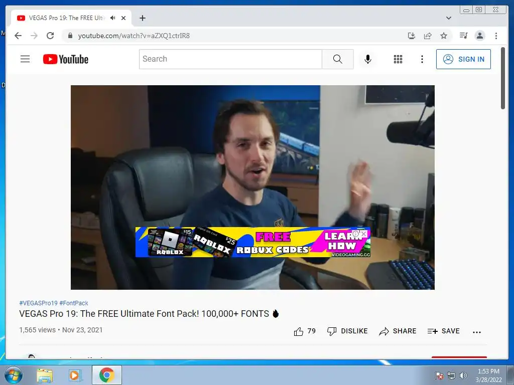Go forward in Chrome
514x385 pixels.
pyautogui.click(x=34, y=36)
